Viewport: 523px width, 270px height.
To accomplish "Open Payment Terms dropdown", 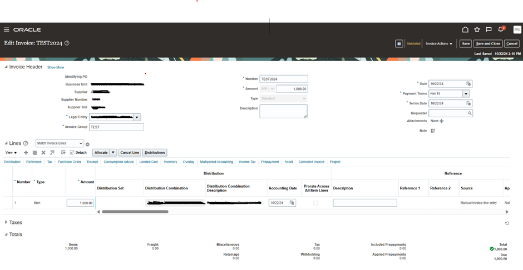I will [x=466, y=94].
